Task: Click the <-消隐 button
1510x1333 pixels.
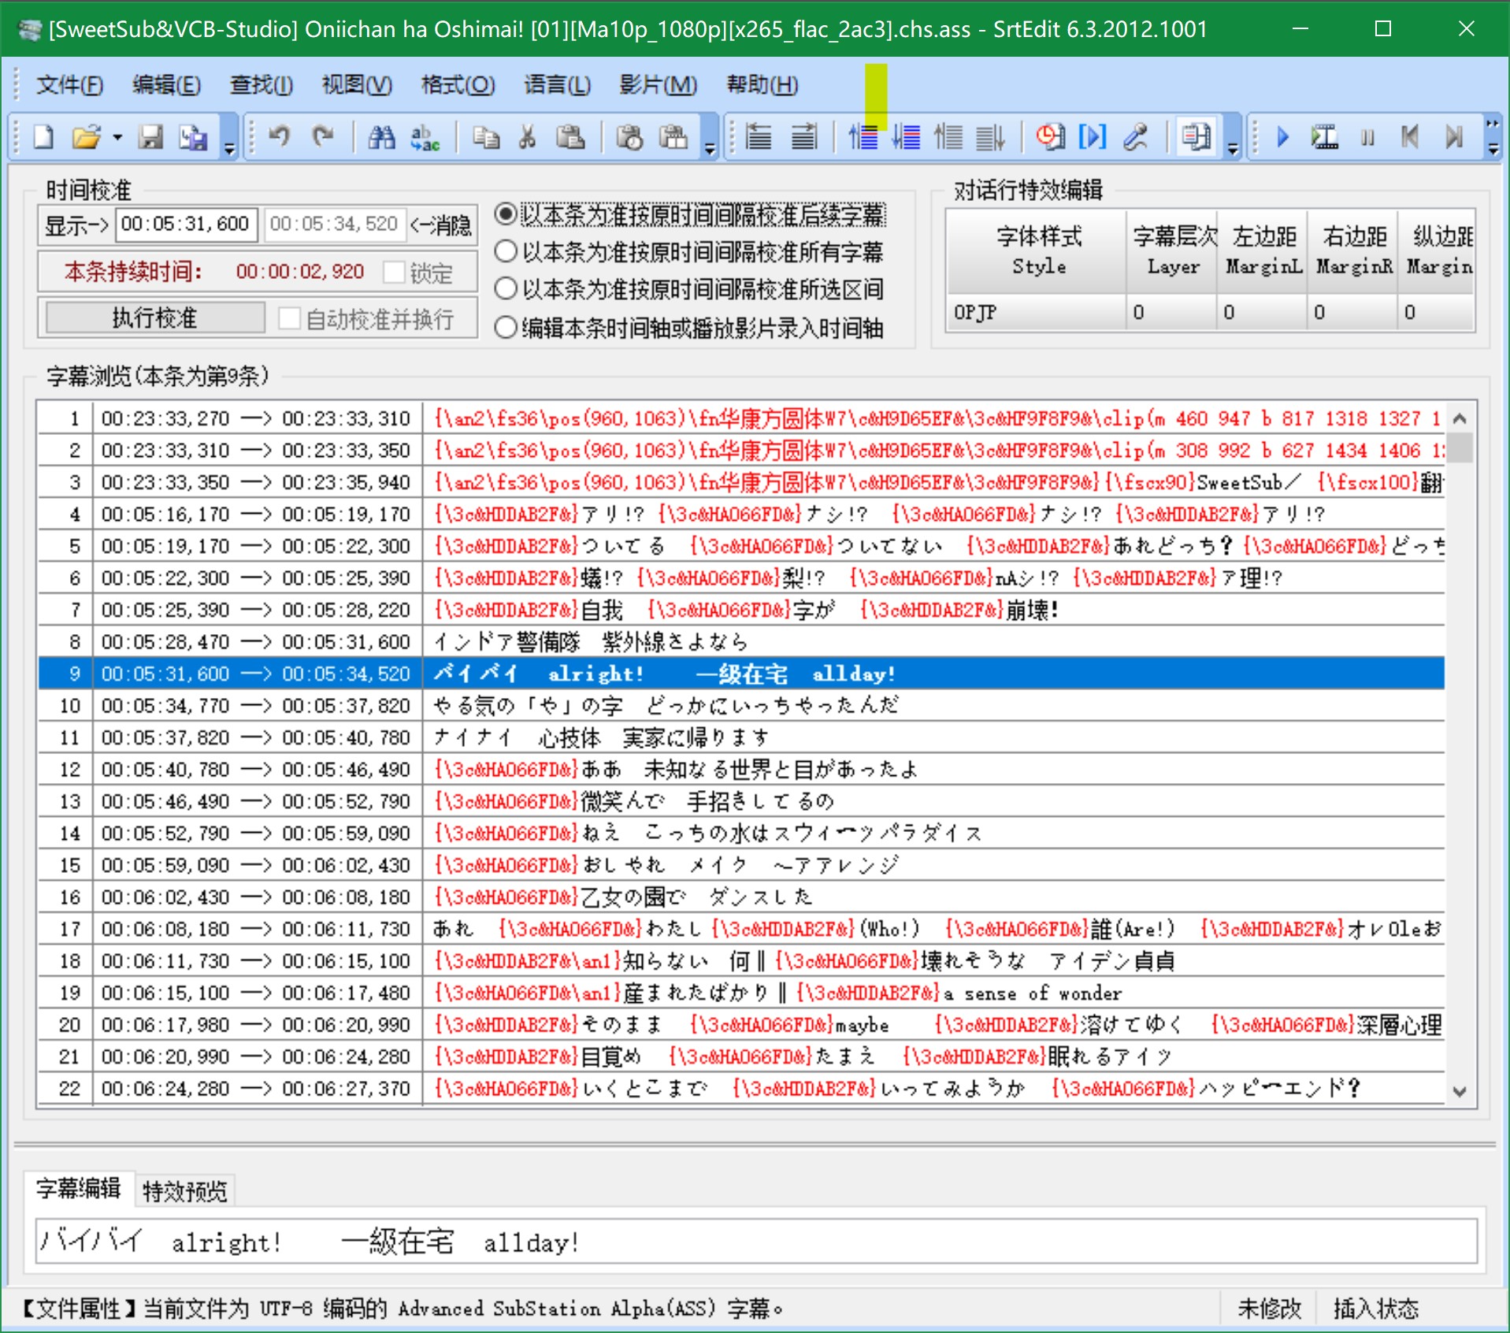Action: [x=441, y=225]
